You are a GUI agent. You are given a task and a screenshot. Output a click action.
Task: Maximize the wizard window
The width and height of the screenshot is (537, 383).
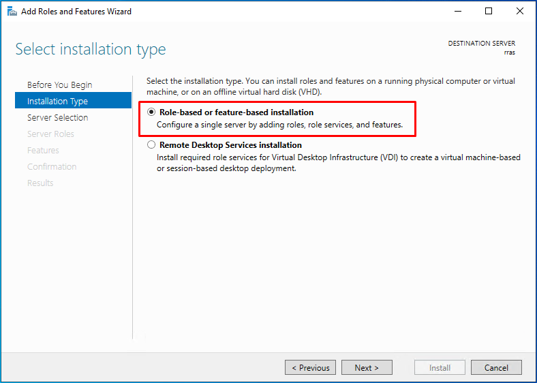click(x=489, y=12)
